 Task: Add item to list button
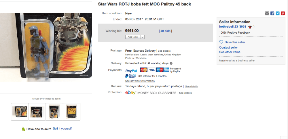click(133, 37)
